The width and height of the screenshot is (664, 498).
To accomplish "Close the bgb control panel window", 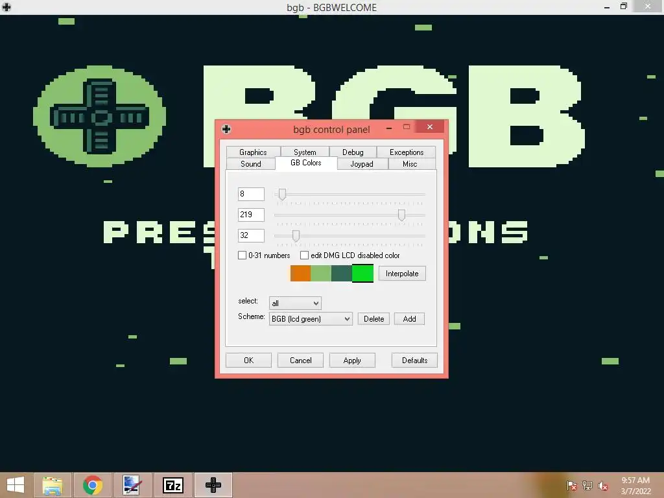I will (x=430, y=127).
